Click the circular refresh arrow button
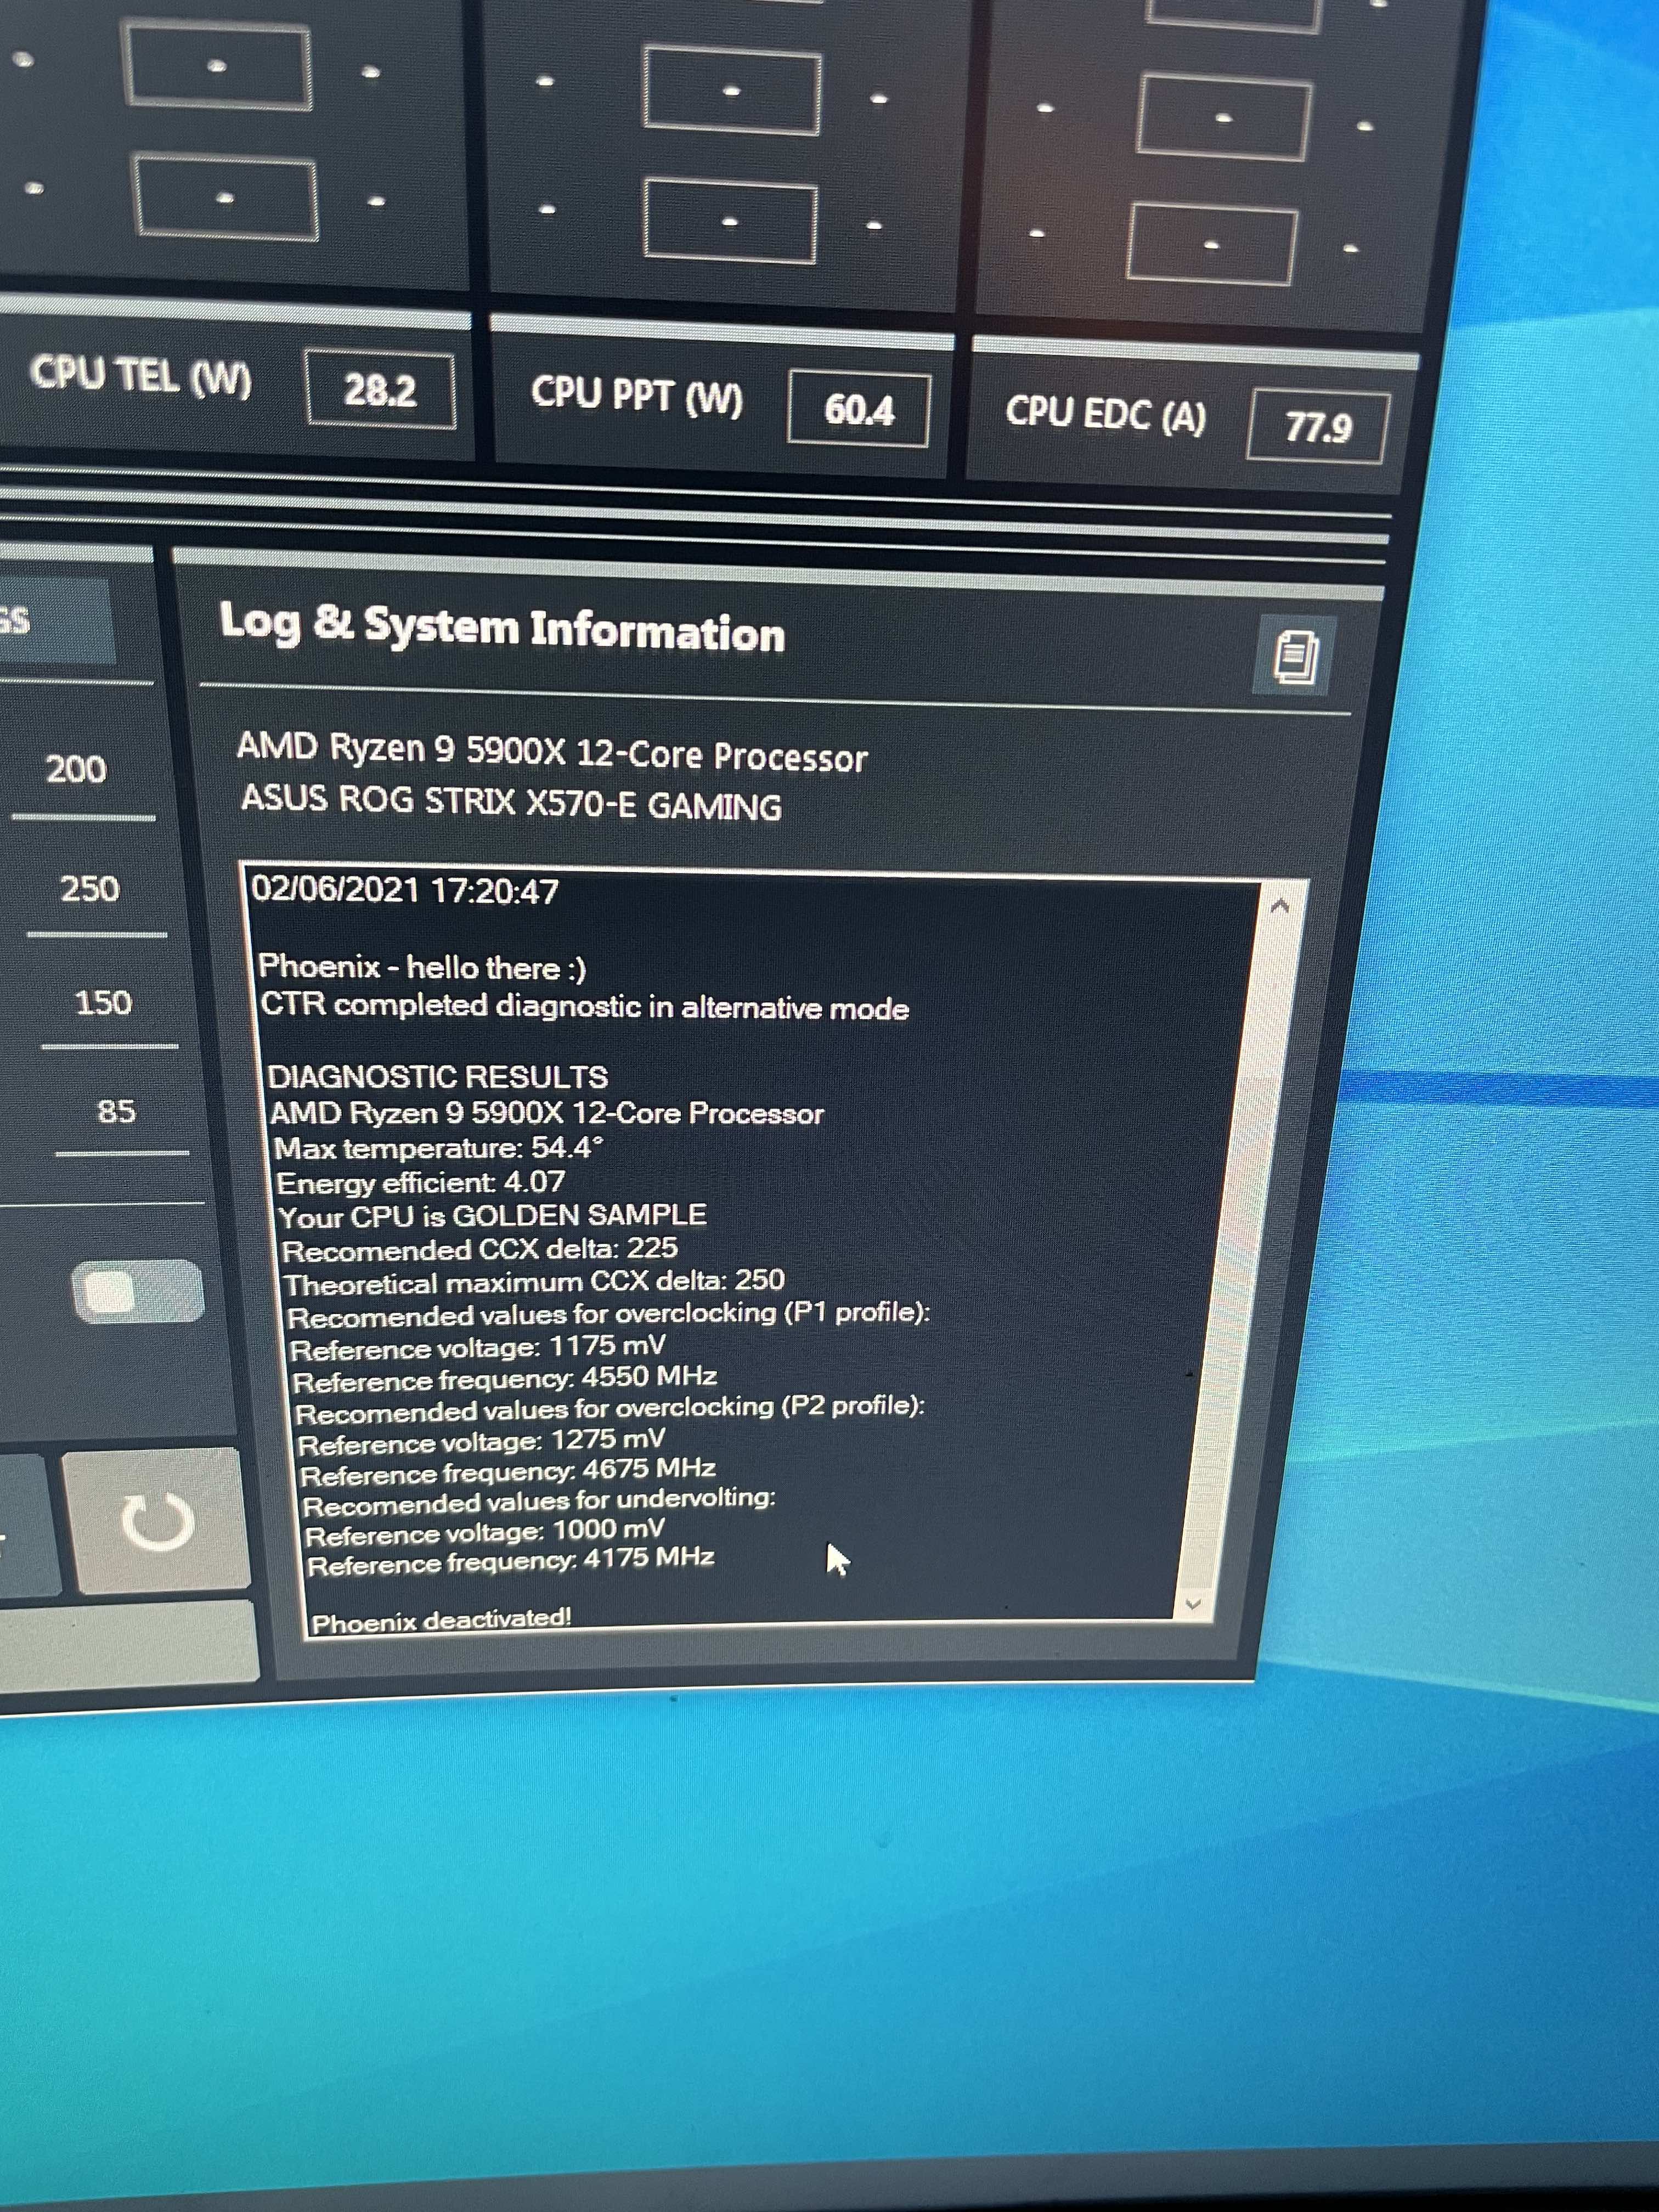The image size is (1659, 2212). 157,1522
